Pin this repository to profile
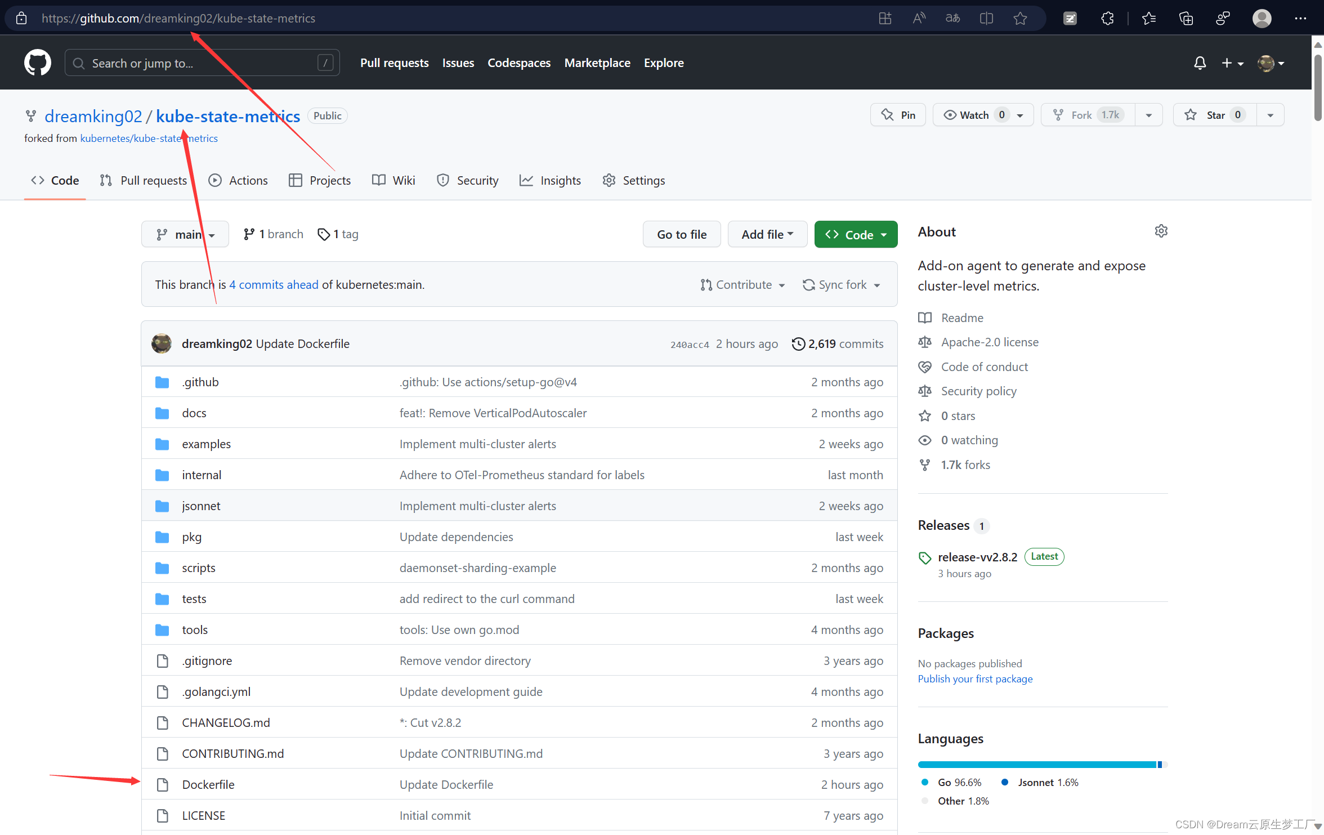This screenshot has height=835, width=1324. click(x=898, y=115)
